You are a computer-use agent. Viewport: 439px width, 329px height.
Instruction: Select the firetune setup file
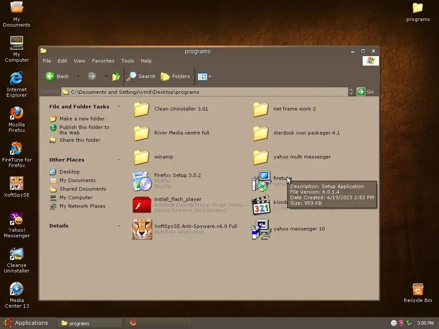[271, 181]
